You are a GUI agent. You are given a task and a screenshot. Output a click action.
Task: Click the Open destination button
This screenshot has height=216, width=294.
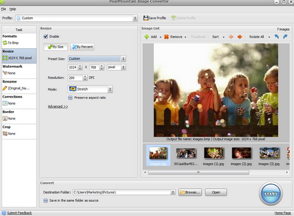click(x=216, y=192)
